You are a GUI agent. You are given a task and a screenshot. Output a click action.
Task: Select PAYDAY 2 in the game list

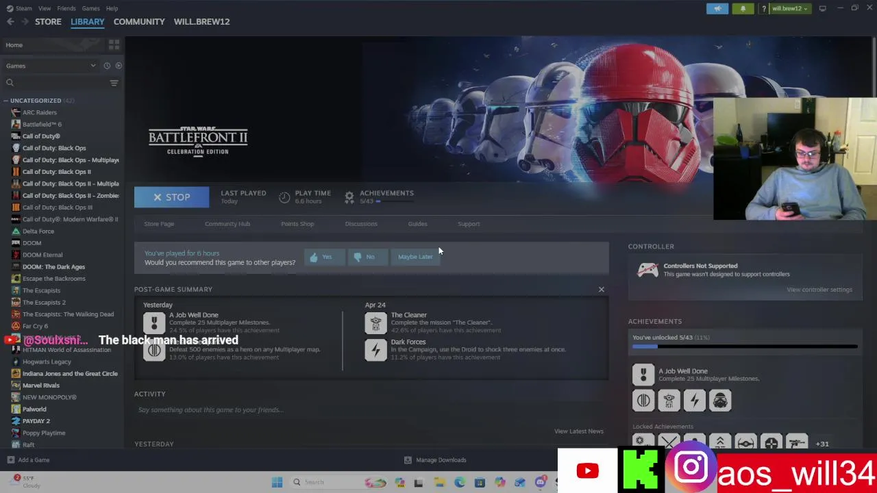pos(36,421)
